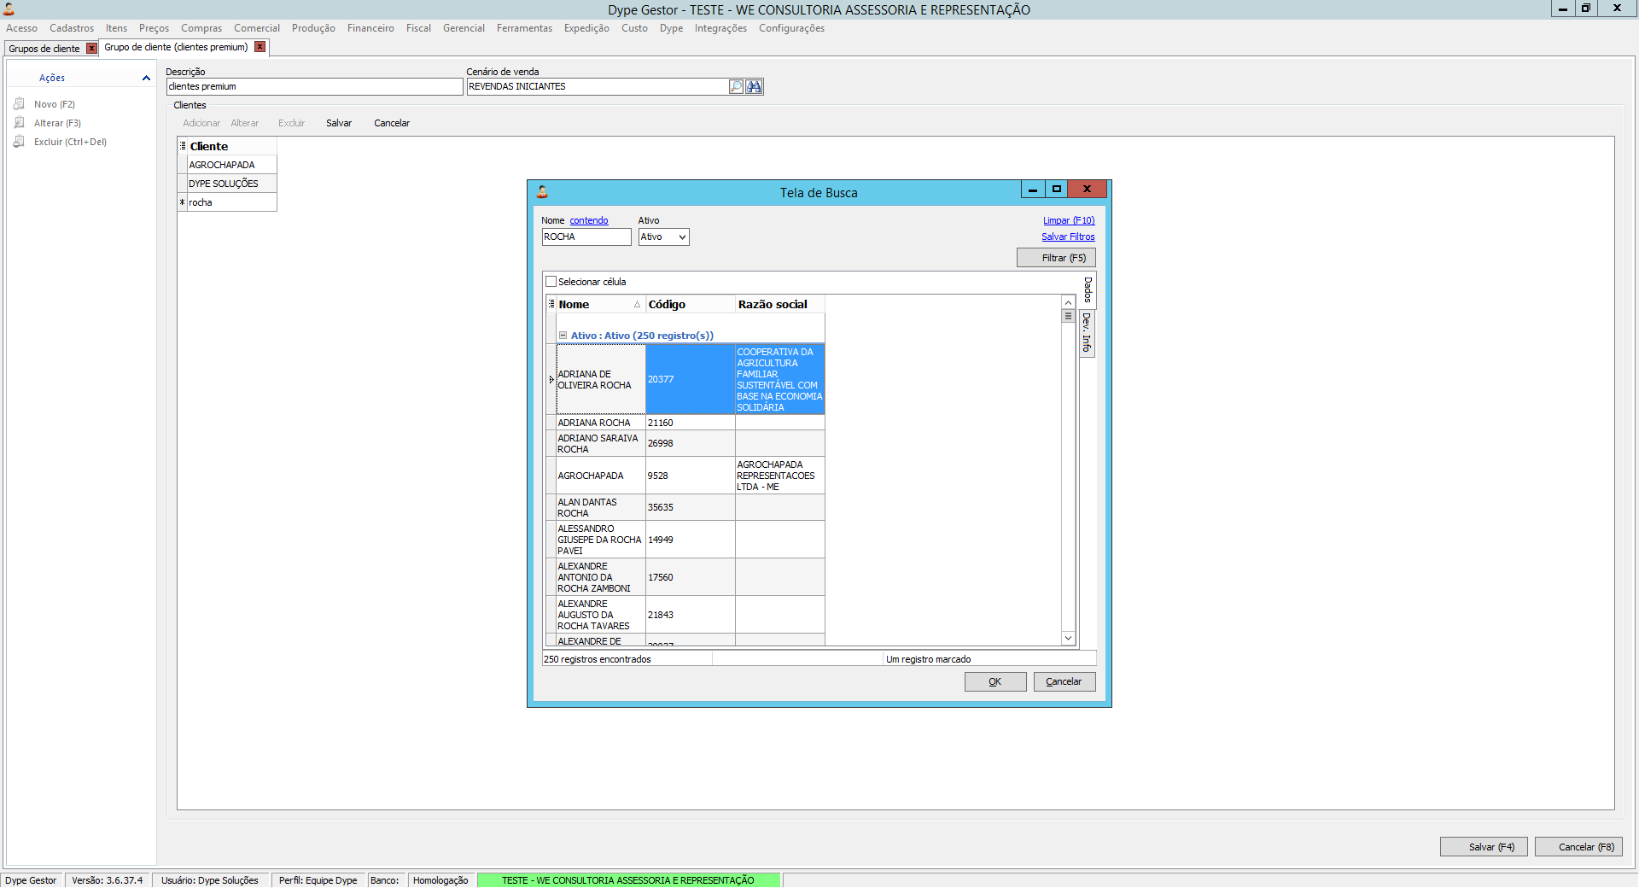Screen dimensions: 1639x888
Task: Click the Excluir (Ctrl+Del) action icon
Action: pos(20,142)
